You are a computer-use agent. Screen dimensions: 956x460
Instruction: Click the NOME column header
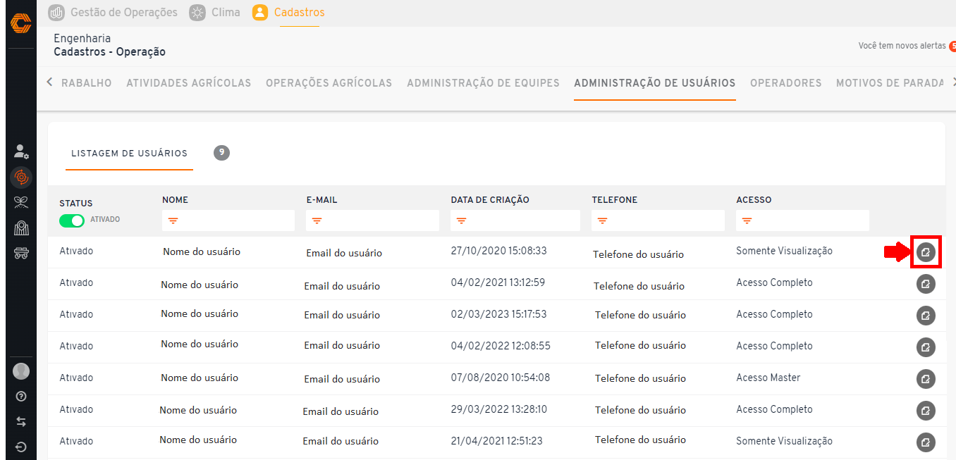[x=175, y=200]
